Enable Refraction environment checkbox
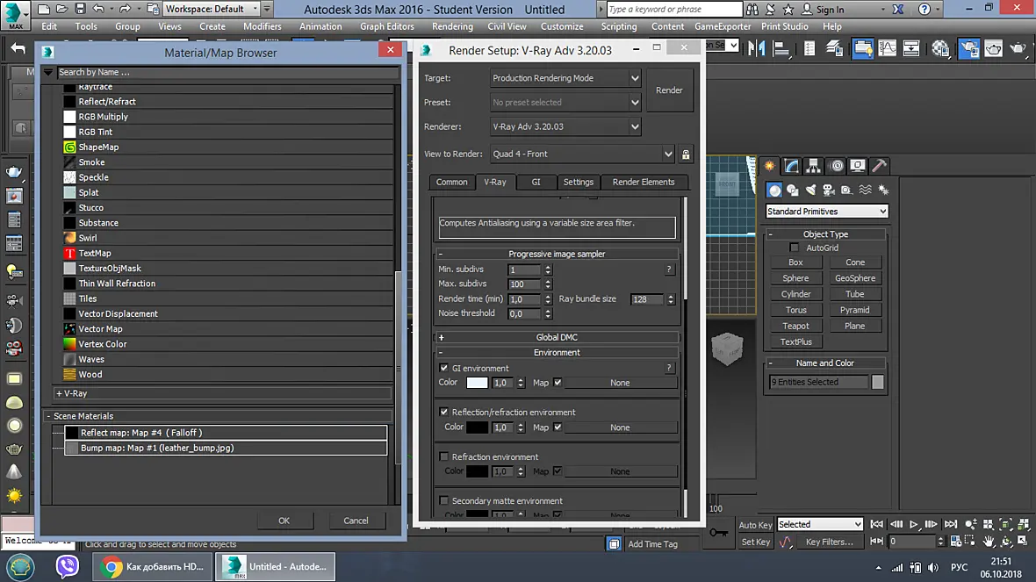 click(x=444, y=456)
